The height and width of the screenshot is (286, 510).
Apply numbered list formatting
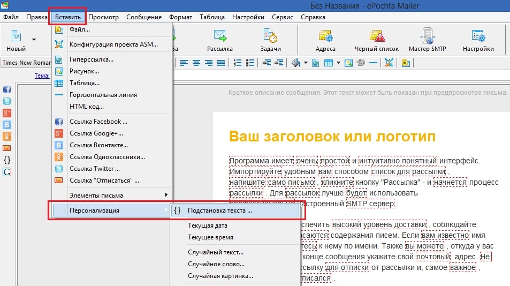click(x=238, y=63)
